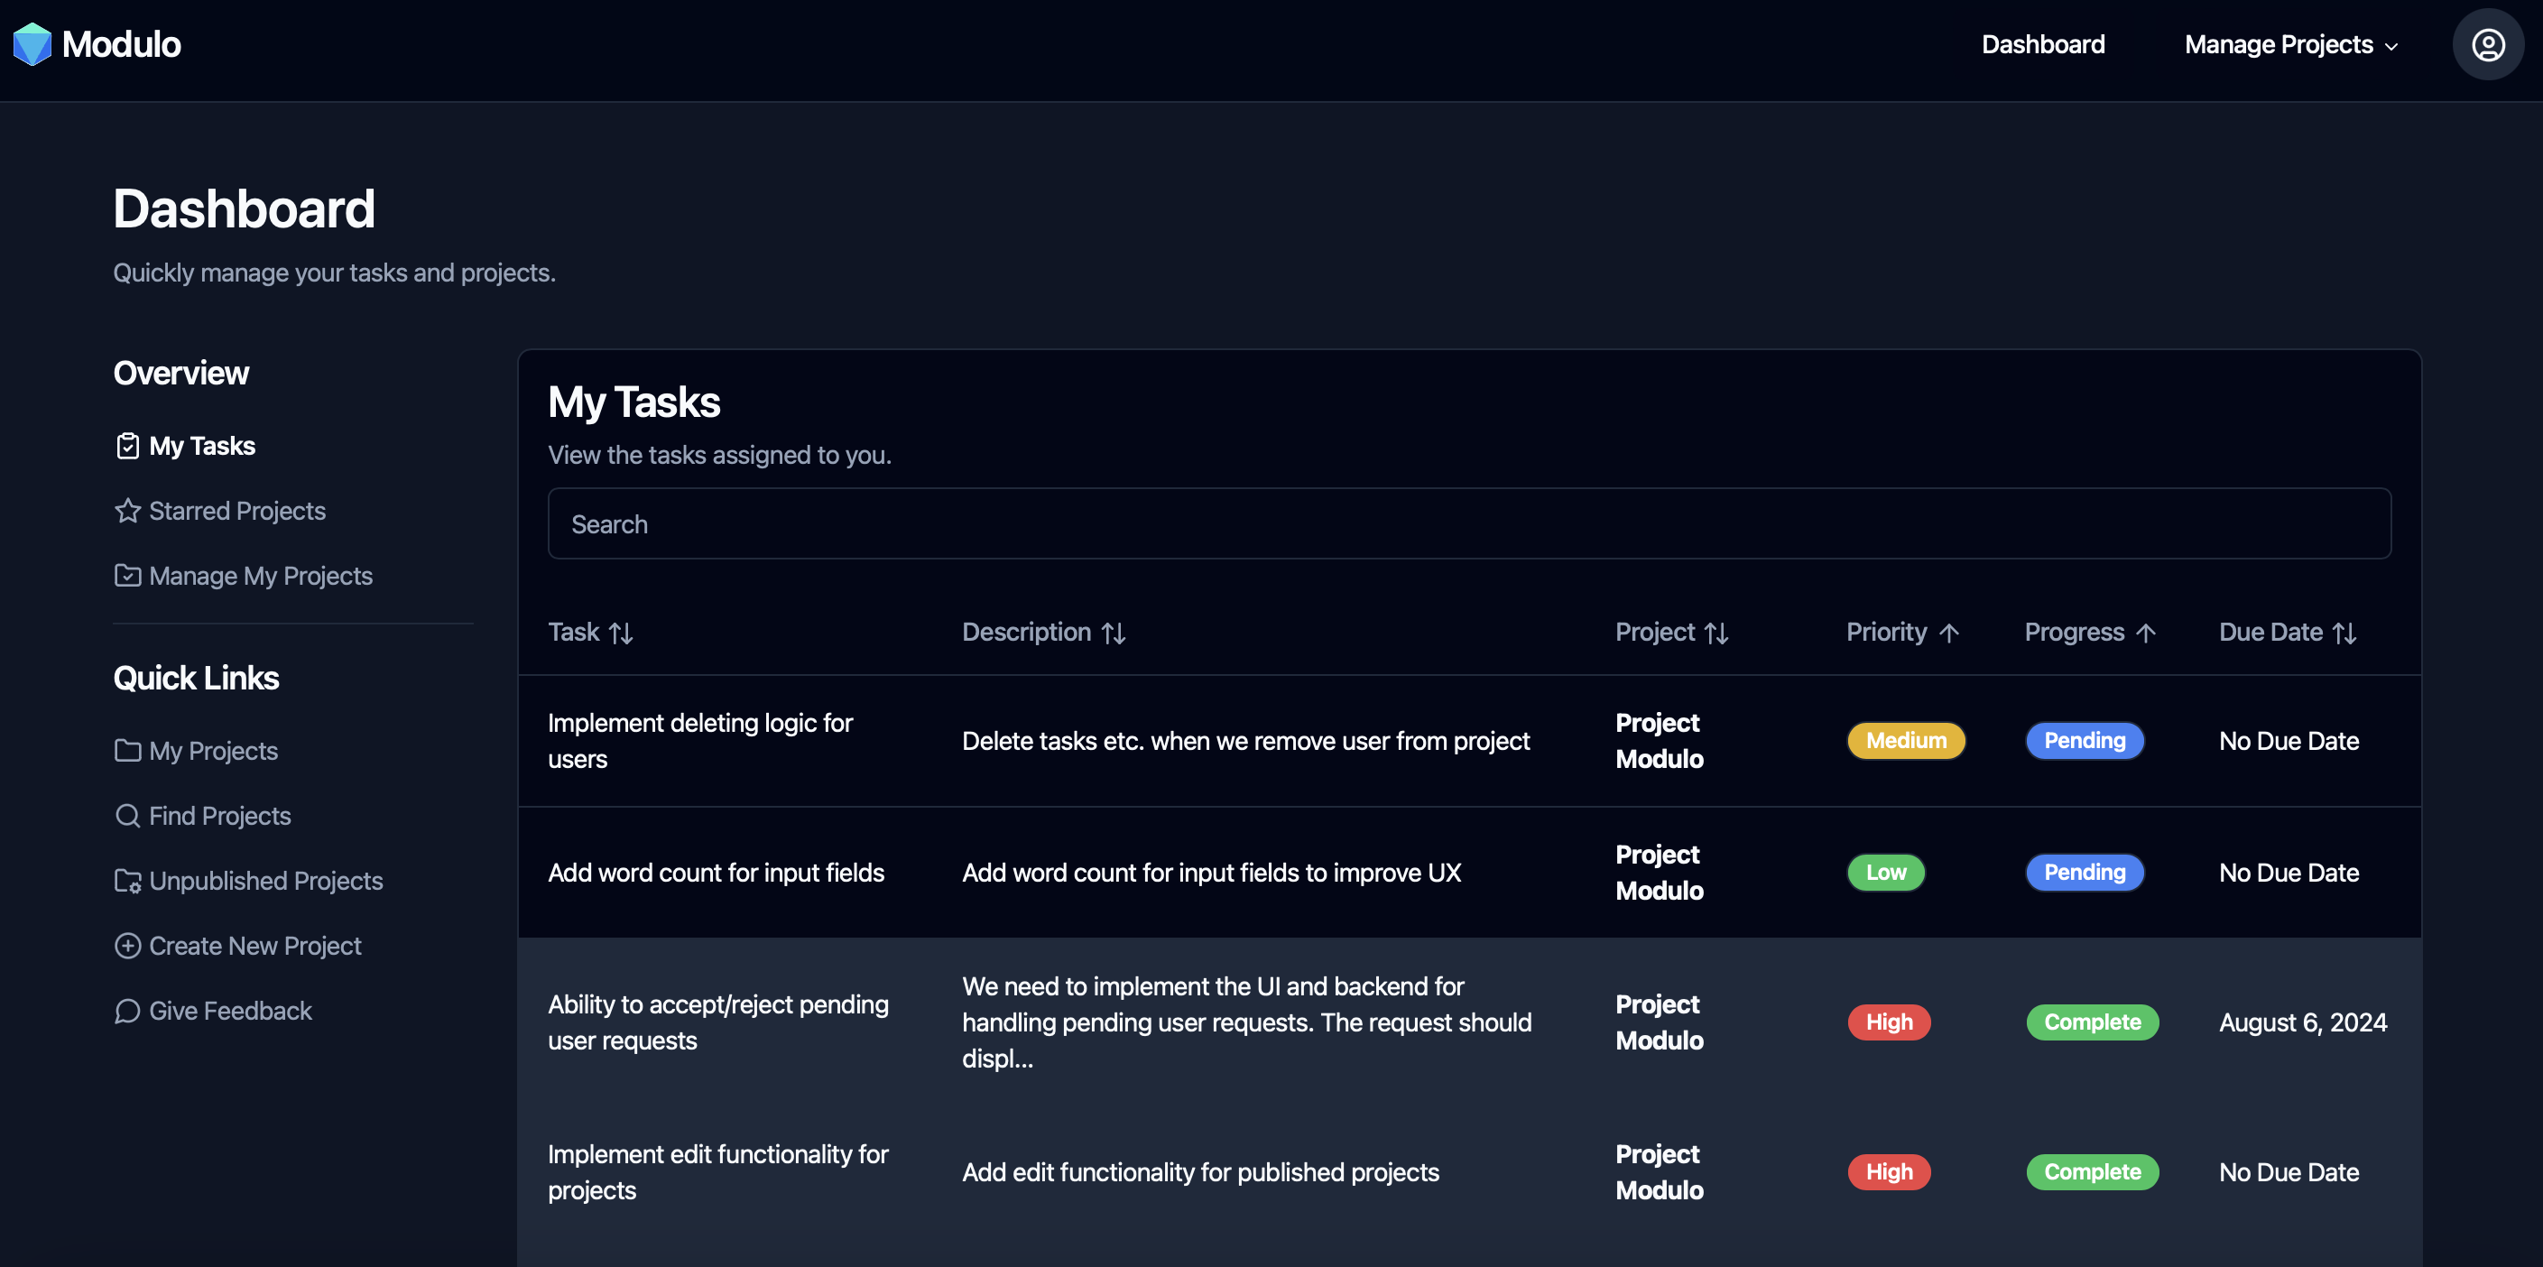Open task 'Implement deleting logic for users'
This screenshot has height=1267, width=2543.
[x=700, y=741]
